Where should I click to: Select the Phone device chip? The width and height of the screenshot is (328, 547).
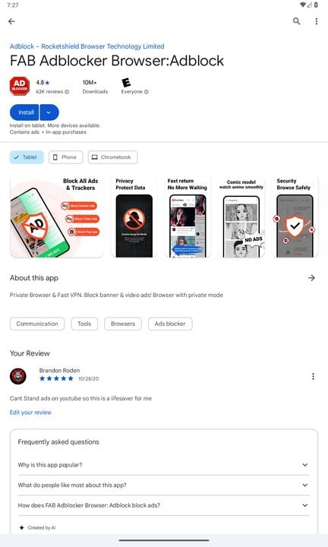tap(66, 157)
